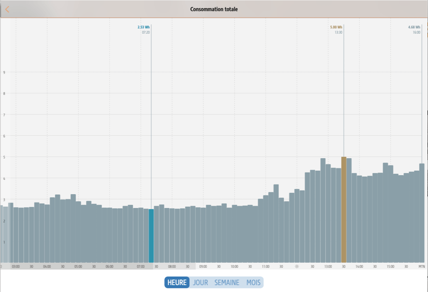Image resolution: width=428 pixels, height=292 pixels.
Task: Click the 14:00 label on time axis
Action: (359, 266)
